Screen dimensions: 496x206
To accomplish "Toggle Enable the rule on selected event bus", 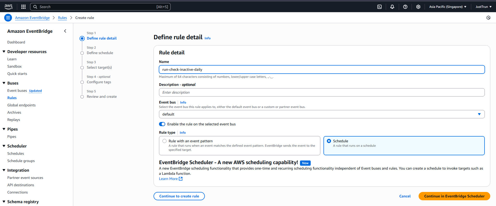I will click(x=162, y=124).
